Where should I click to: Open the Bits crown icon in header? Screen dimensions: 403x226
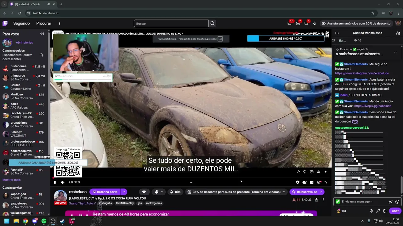315,24
